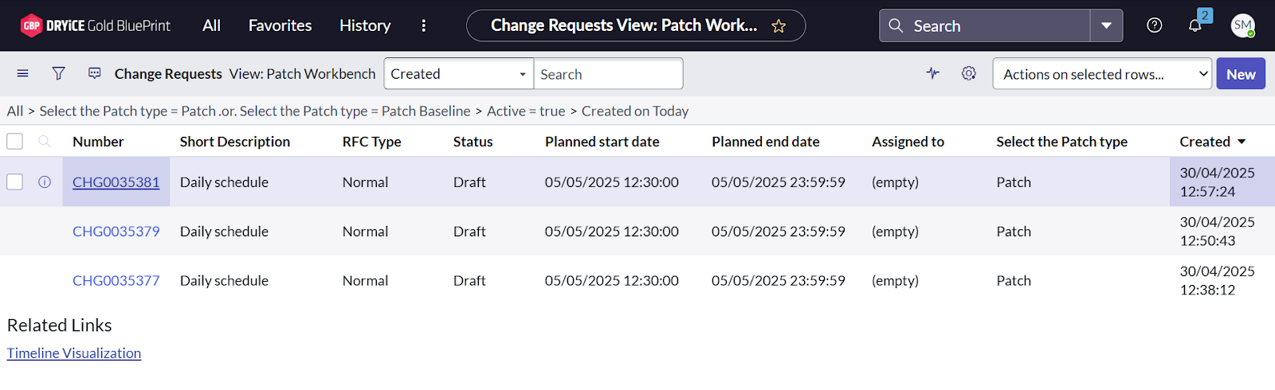Expand Actions on selected rows dropdown
This screenshot has height=390, width=1275.
point(1102,74)
